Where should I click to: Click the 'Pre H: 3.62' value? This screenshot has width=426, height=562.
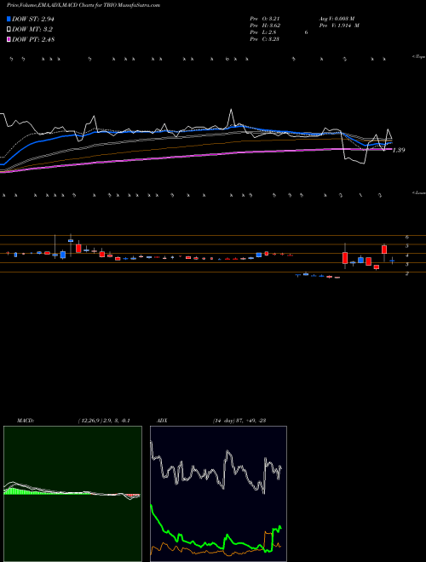click(265, 26)
